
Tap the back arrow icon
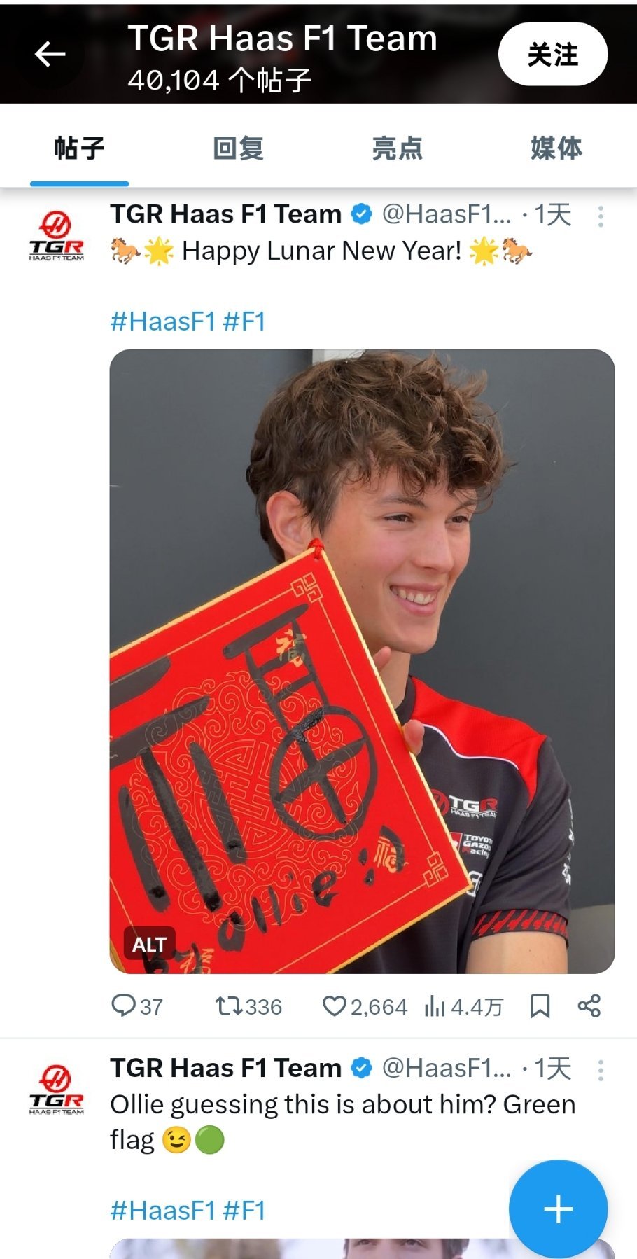[x=50, y=54]
